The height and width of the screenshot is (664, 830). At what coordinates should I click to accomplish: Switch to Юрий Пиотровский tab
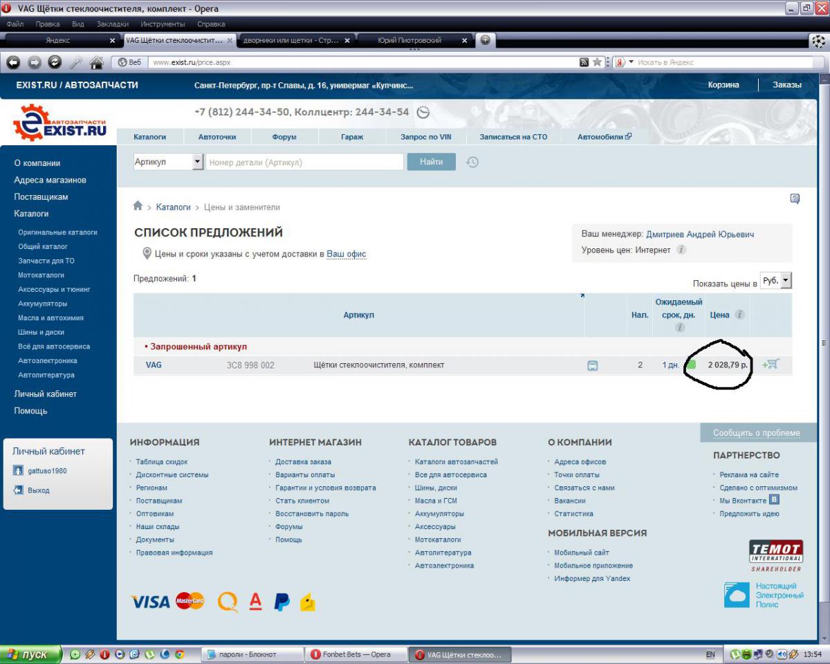(x=409, y=40)
